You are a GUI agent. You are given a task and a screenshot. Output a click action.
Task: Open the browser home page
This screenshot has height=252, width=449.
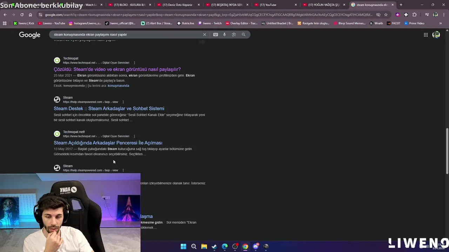pos(30,15)
